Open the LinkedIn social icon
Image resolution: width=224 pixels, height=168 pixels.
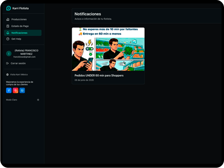click(x=22, y=90)
